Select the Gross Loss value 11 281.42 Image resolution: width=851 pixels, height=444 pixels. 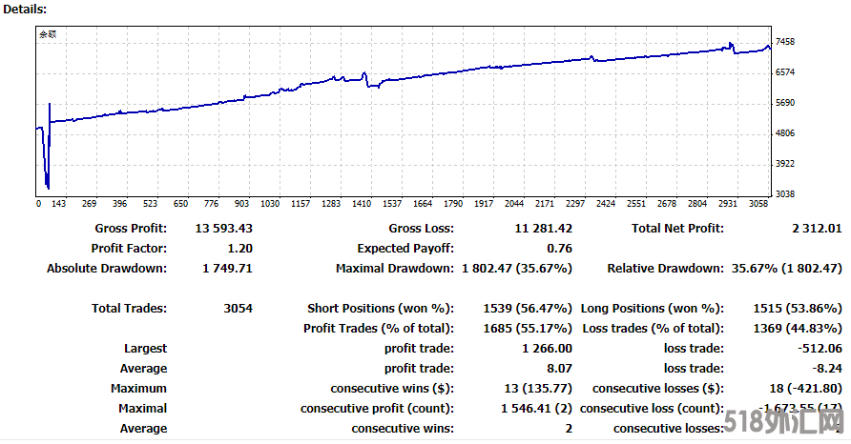[x=543, y=229]
